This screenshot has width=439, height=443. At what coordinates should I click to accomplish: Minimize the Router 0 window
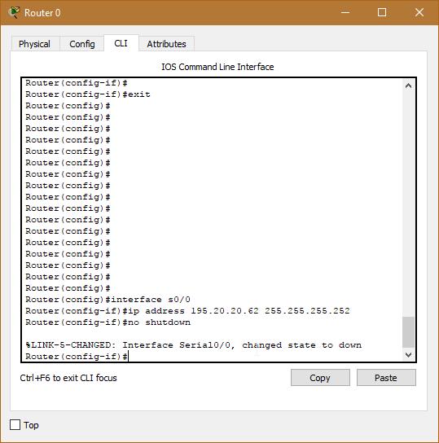pos(345,12)
